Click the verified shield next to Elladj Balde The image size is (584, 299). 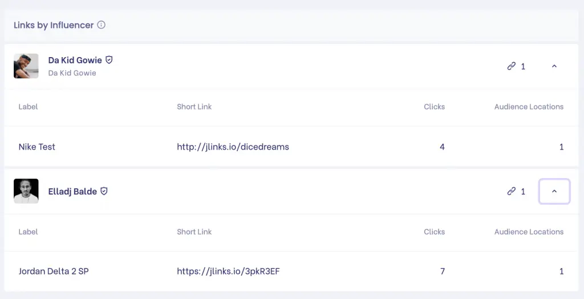(x=104, y=191)
